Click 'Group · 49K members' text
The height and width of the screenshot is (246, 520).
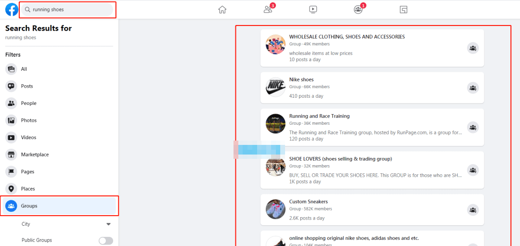pos(310,44)
